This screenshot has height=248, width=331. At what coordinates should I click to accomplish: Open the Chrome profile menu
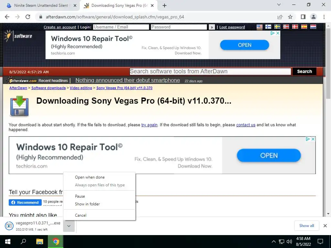[x=314, y=17]
